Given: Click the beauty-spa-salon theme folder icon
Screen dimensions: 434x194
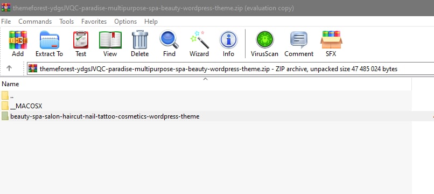Looking at the screenshot, I should pos(5,116).
